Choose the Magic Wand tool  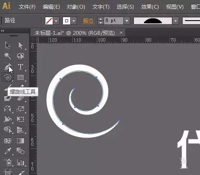pyautogui.click(x=7, y=56)
